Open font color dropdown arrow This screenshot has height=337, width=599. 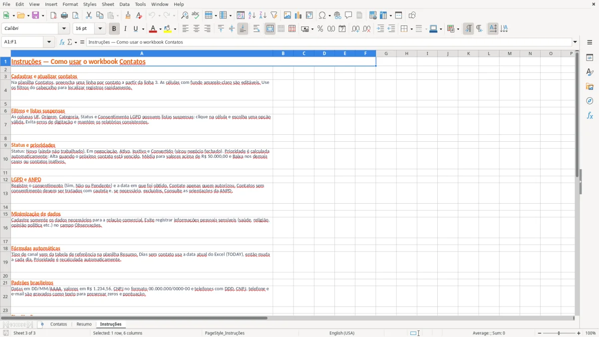pyautogui.click(x=160, y=29)
